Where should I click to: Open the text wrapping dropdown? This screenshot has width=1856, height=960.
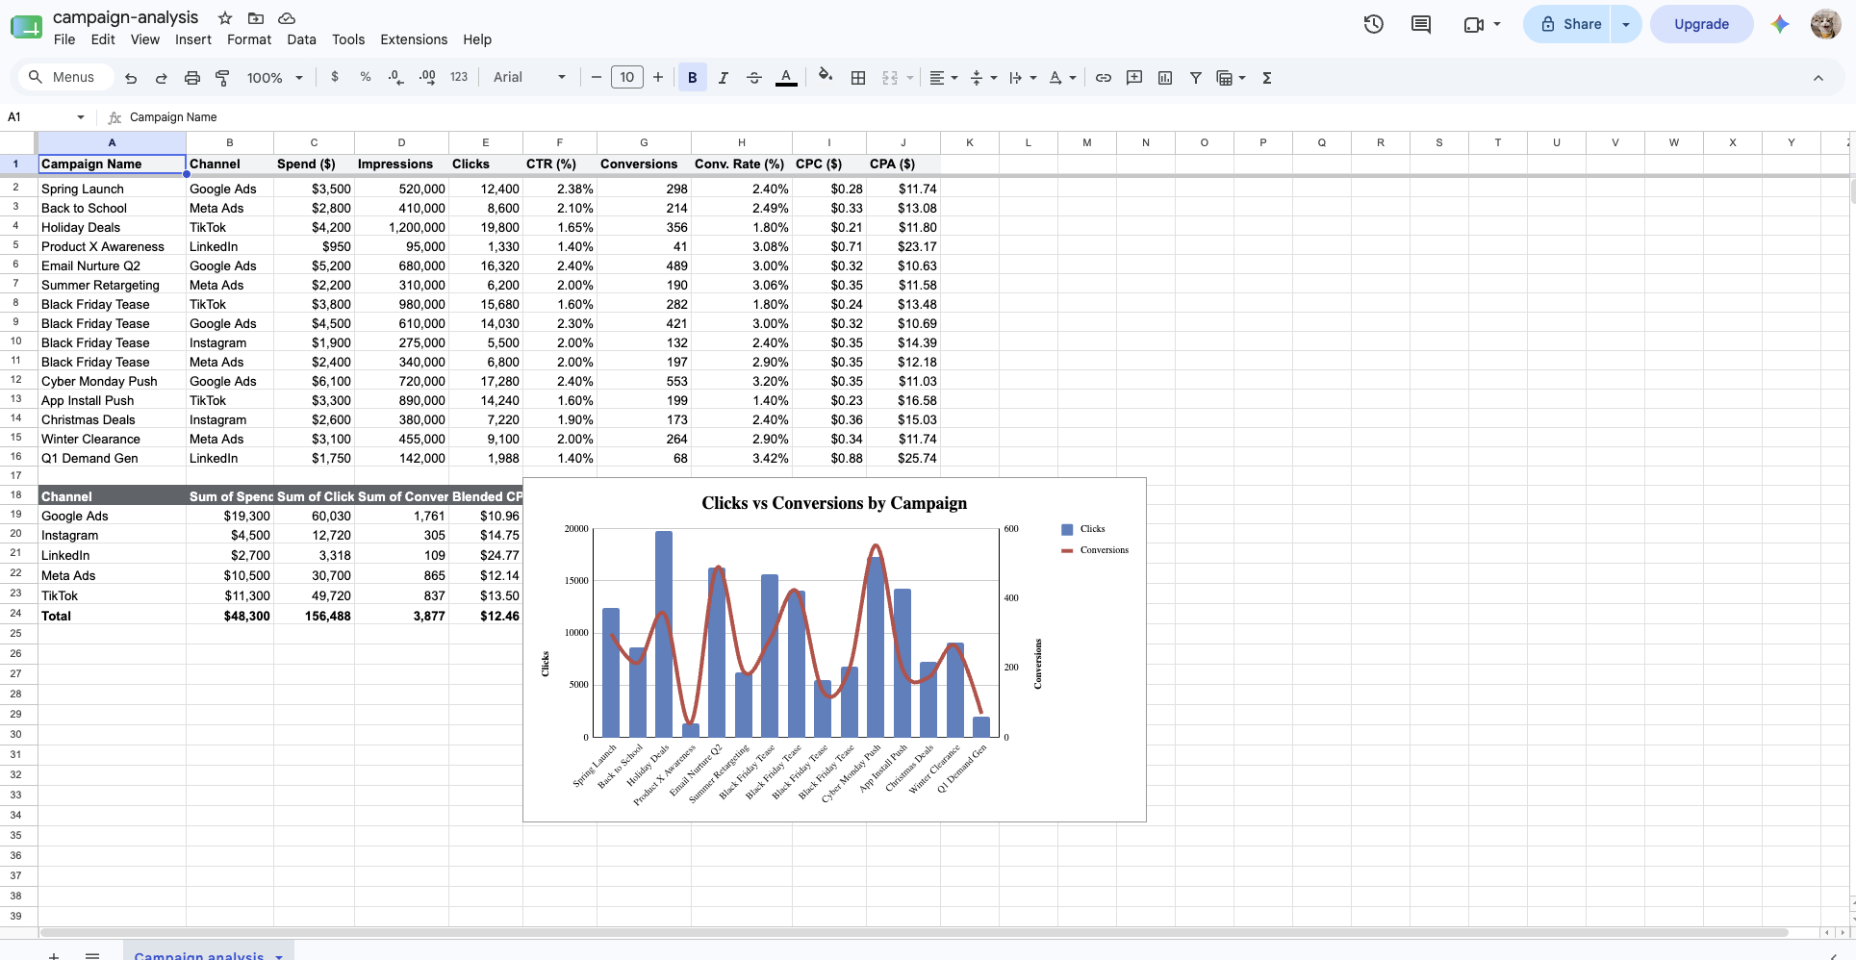1022,78
